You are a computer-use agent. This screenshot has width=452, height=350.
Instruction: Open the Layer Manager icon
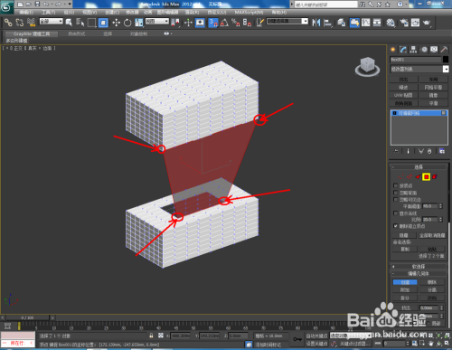pyautogui.click(x=341, y=23)
